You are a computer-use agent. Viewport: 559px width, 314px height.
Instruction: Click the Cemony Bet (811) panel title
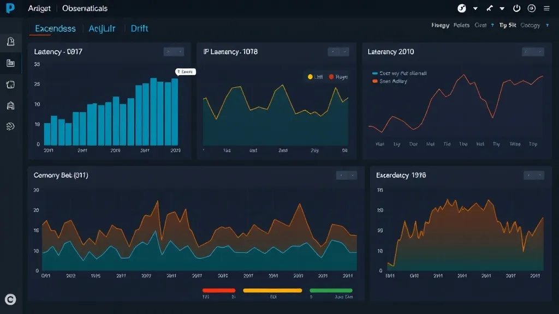tap(61, 175)
